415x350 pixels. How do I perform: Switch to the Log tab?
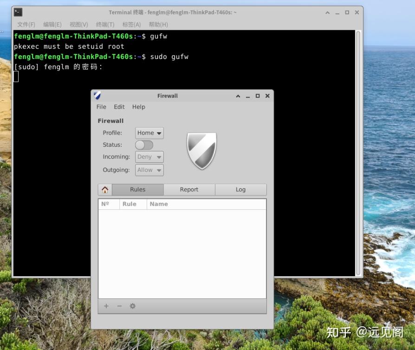tap(240, 189)
